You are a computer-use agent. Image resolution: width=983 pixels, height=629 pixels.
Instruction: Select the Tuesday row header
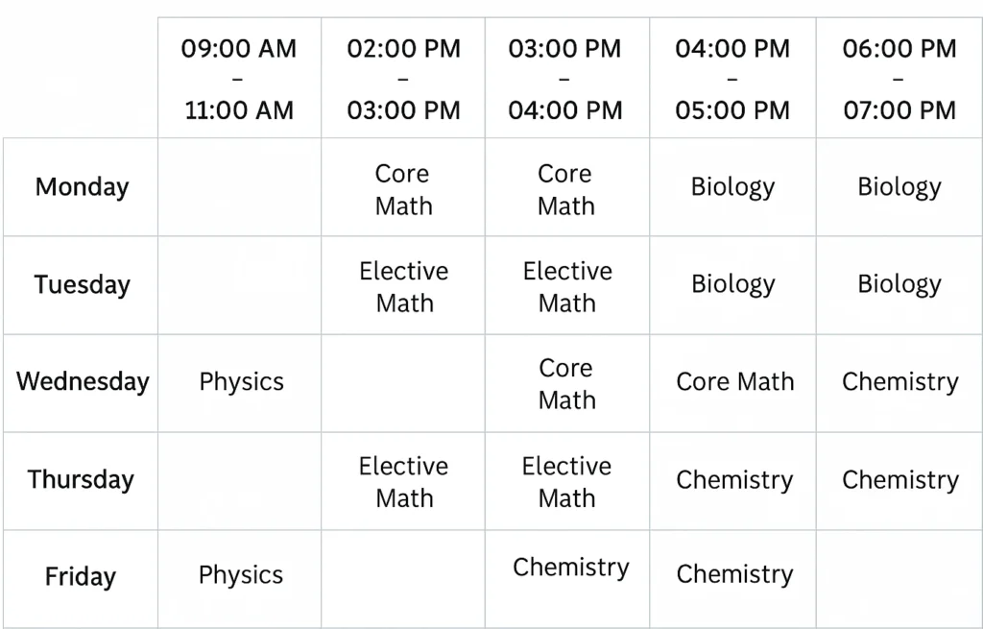tap(81, 284)
